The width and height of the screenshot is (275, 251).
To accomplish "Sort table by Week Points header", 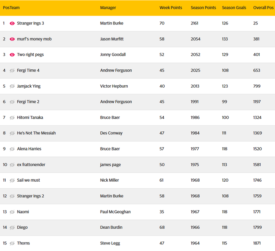I will 171,8.
